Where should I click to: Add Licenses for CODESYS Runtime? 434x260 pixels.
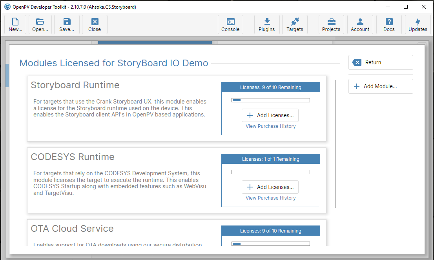click(x=270, y=187)
